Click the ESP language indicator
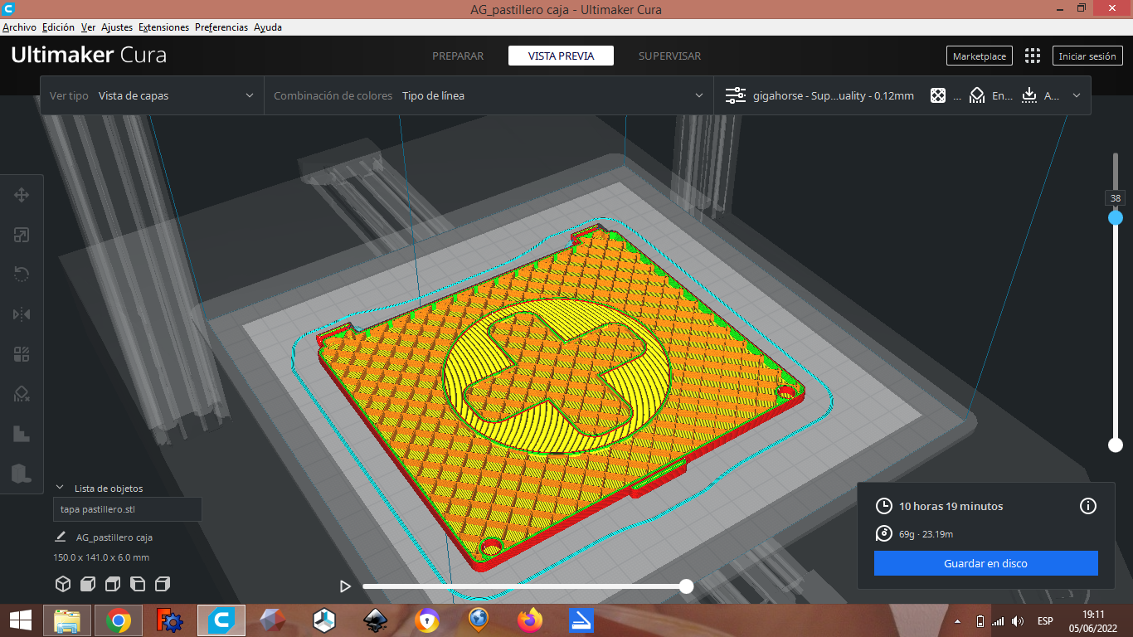The height and width of the screenshot is (637, 1133). tap(1045, 621)
